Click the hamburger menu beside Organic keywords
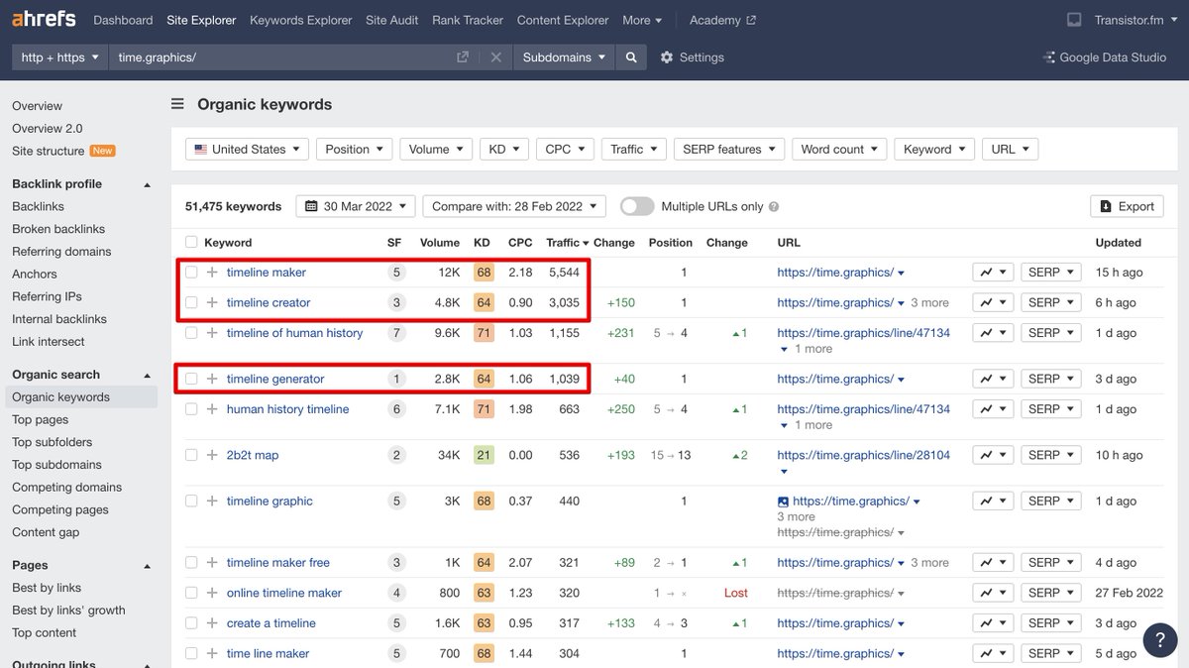Screen dimensions: 1189x668 pyautogui.click(x=177, y=104)
